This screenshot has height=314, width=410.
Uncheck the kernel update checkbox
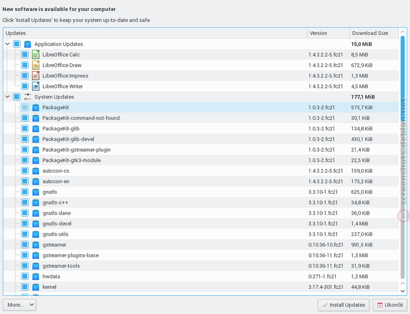pyautogui.click(x=25, y=287)
